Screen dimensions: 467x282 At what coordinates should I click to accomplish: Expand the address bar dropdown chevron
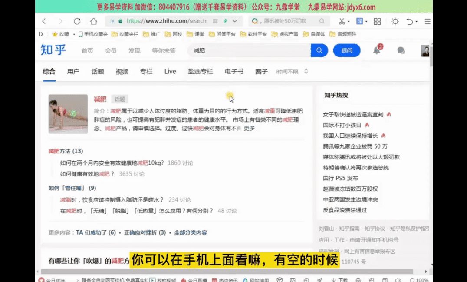(235, 21)
